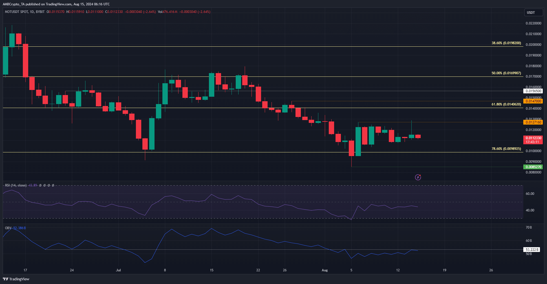Viewport: 547px width, 284px height.
Task: Click the 22 date on time axis
Action: pyautogui.click(x=258, y=270)
